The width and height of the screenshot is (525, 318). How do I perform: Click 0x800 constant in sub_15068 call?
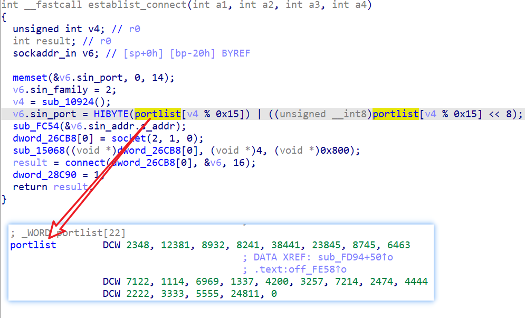click(x=335, y=151)
